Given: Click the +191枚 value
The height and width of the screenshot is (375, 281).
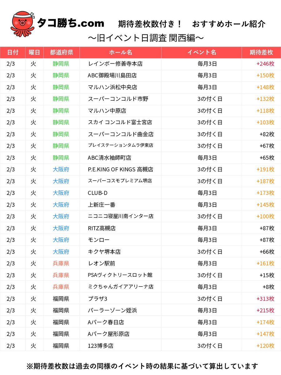Looking at the screenshot, I should 265,169.
